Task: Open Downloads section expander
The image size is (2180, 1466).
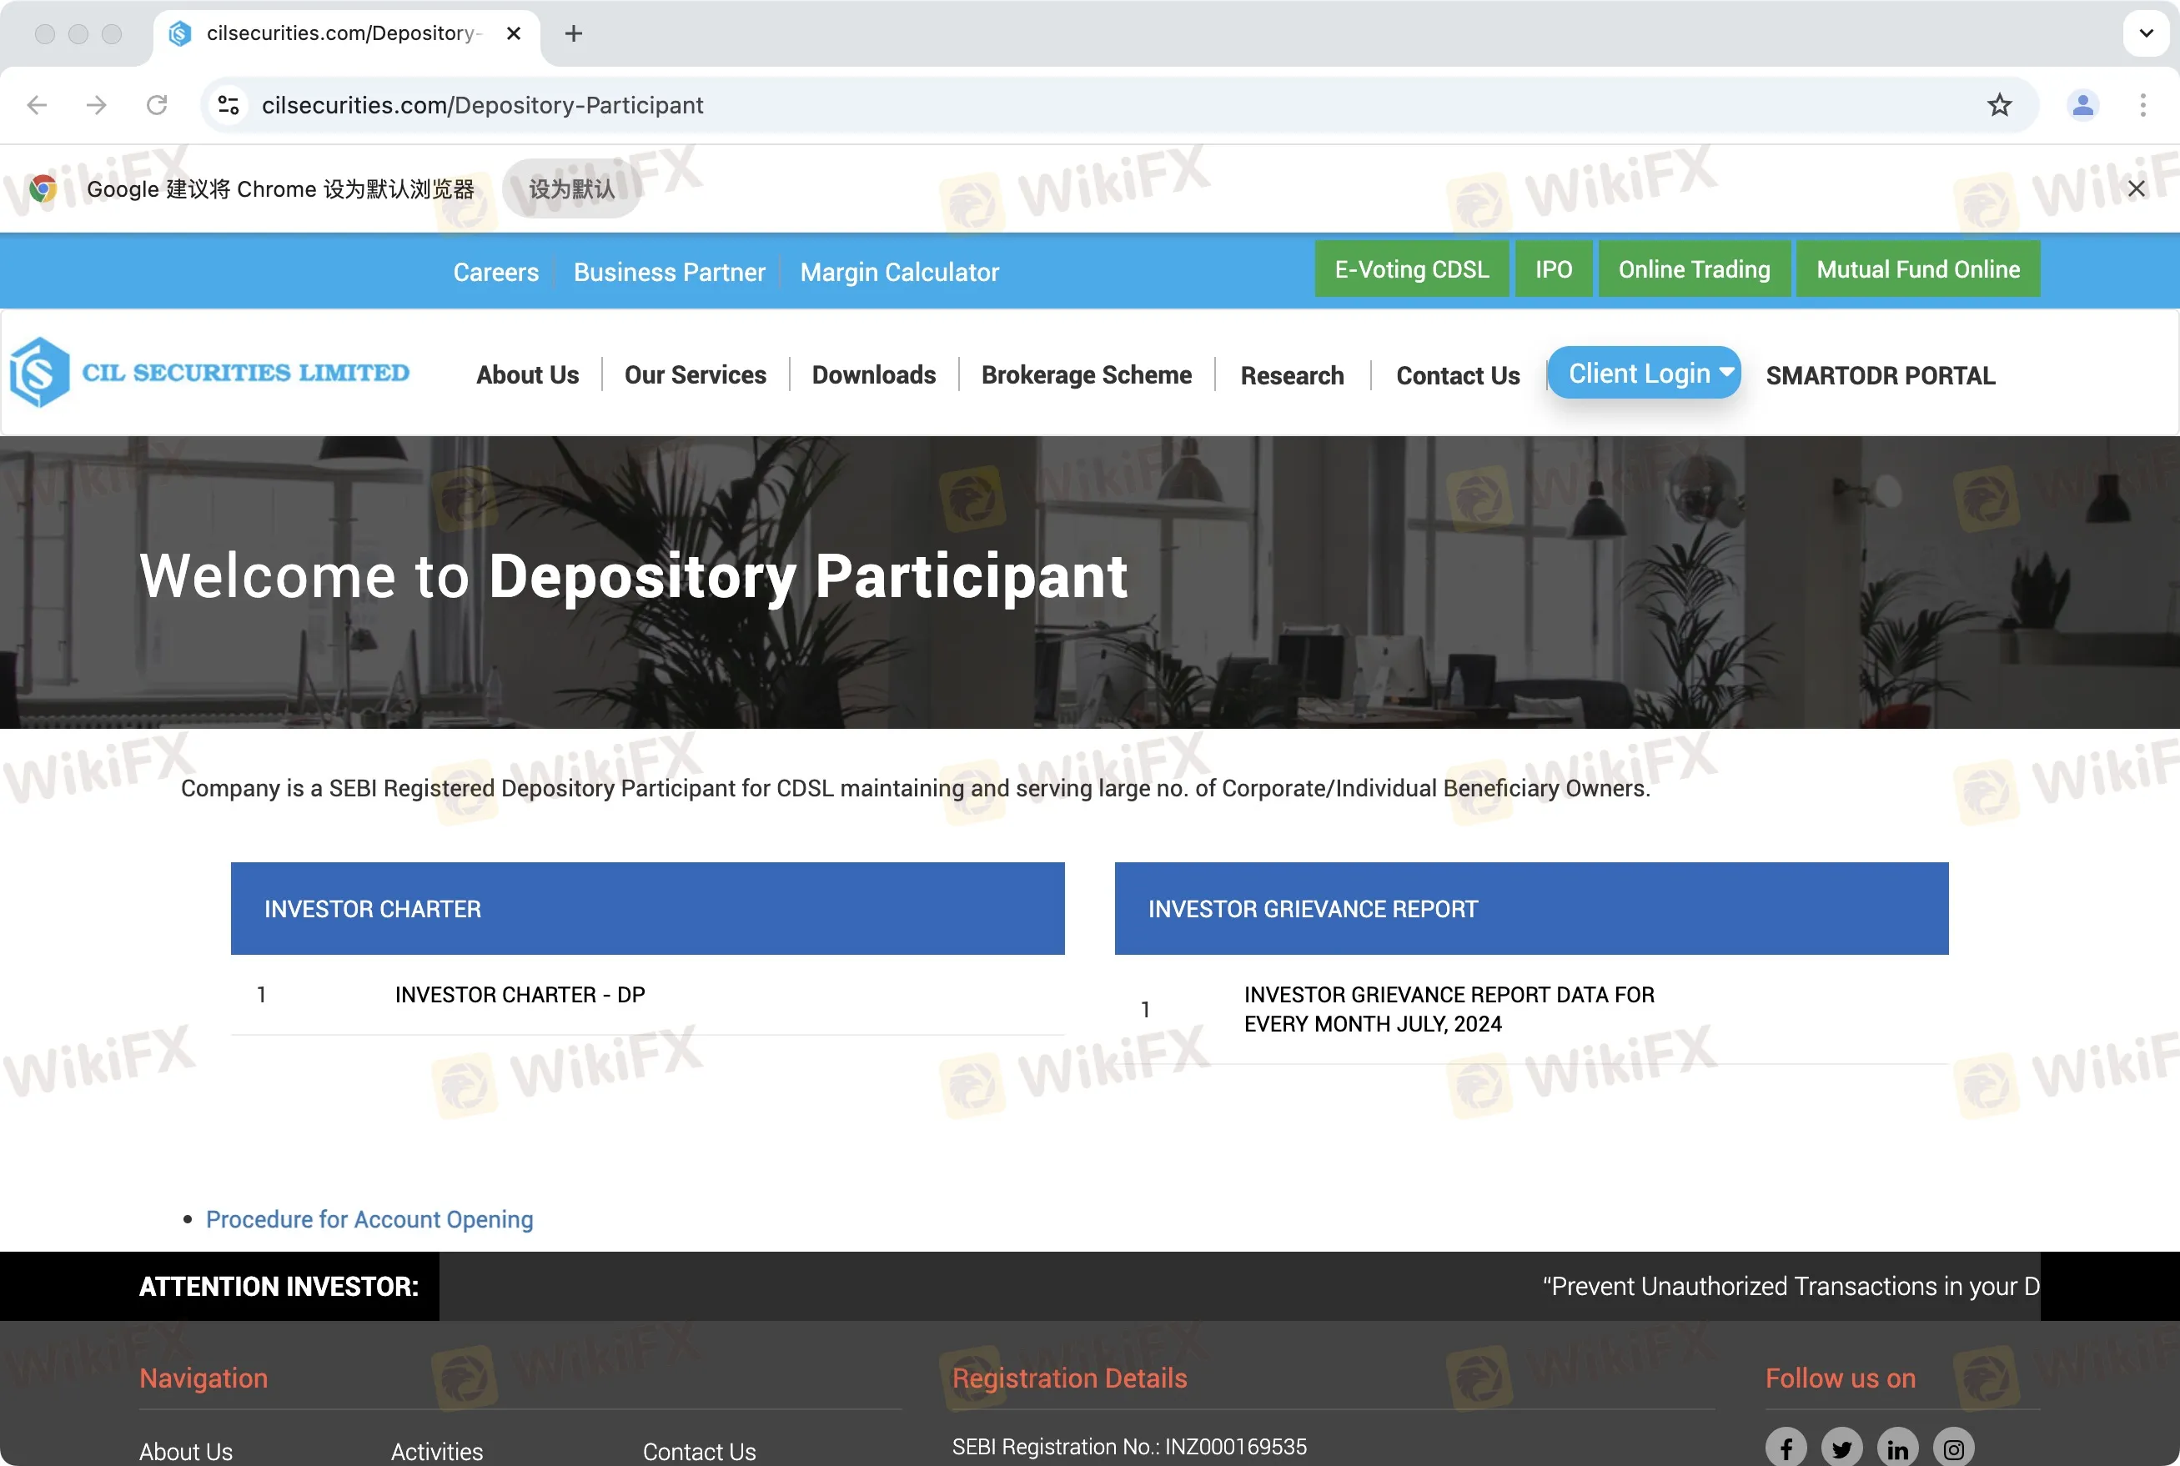Action: [x=873, y=374]
